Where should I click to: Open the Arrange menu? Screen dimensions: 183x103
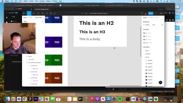pyautogui.click(x=42, y=1)
